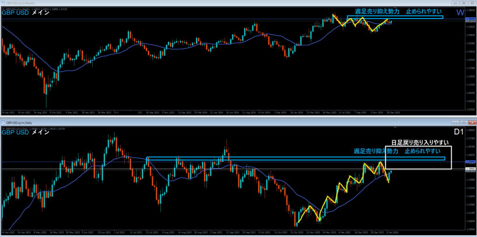
Task: Minimize the GBPUSD Weekly chart window
Action: click(455, 3)
